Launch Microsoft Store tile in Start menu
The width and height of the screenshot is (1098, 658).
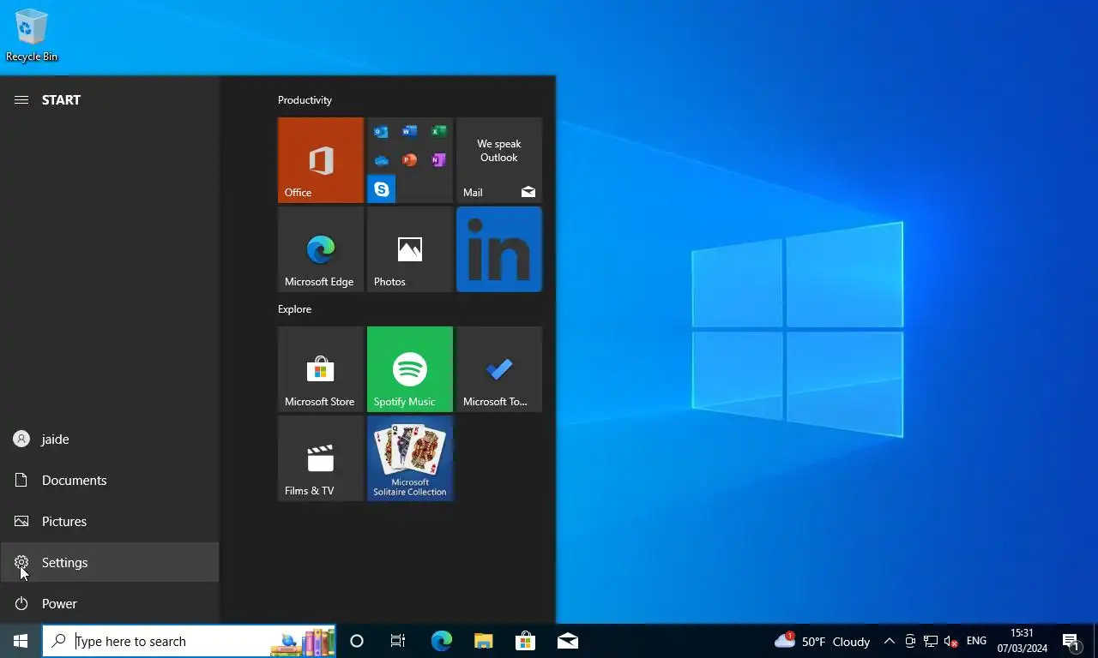click(321, 369)
